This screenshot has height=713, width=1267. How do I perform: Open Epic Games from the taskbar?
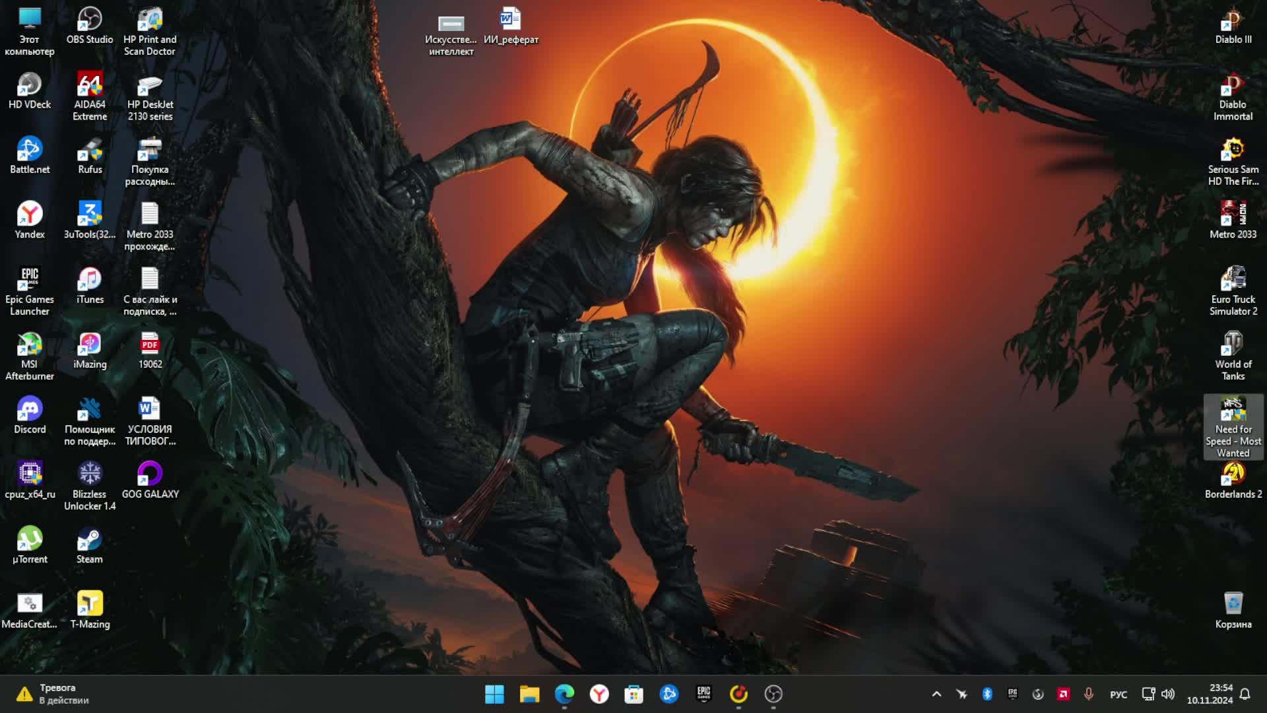tap(703, 694)
